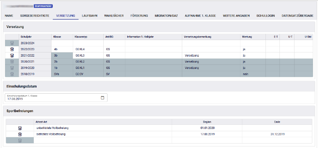Remove the befristete Vollbefreiung entry
The image size is (318, 148).
pos(20,134)
